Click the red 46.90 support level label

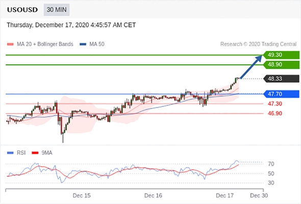275,113
